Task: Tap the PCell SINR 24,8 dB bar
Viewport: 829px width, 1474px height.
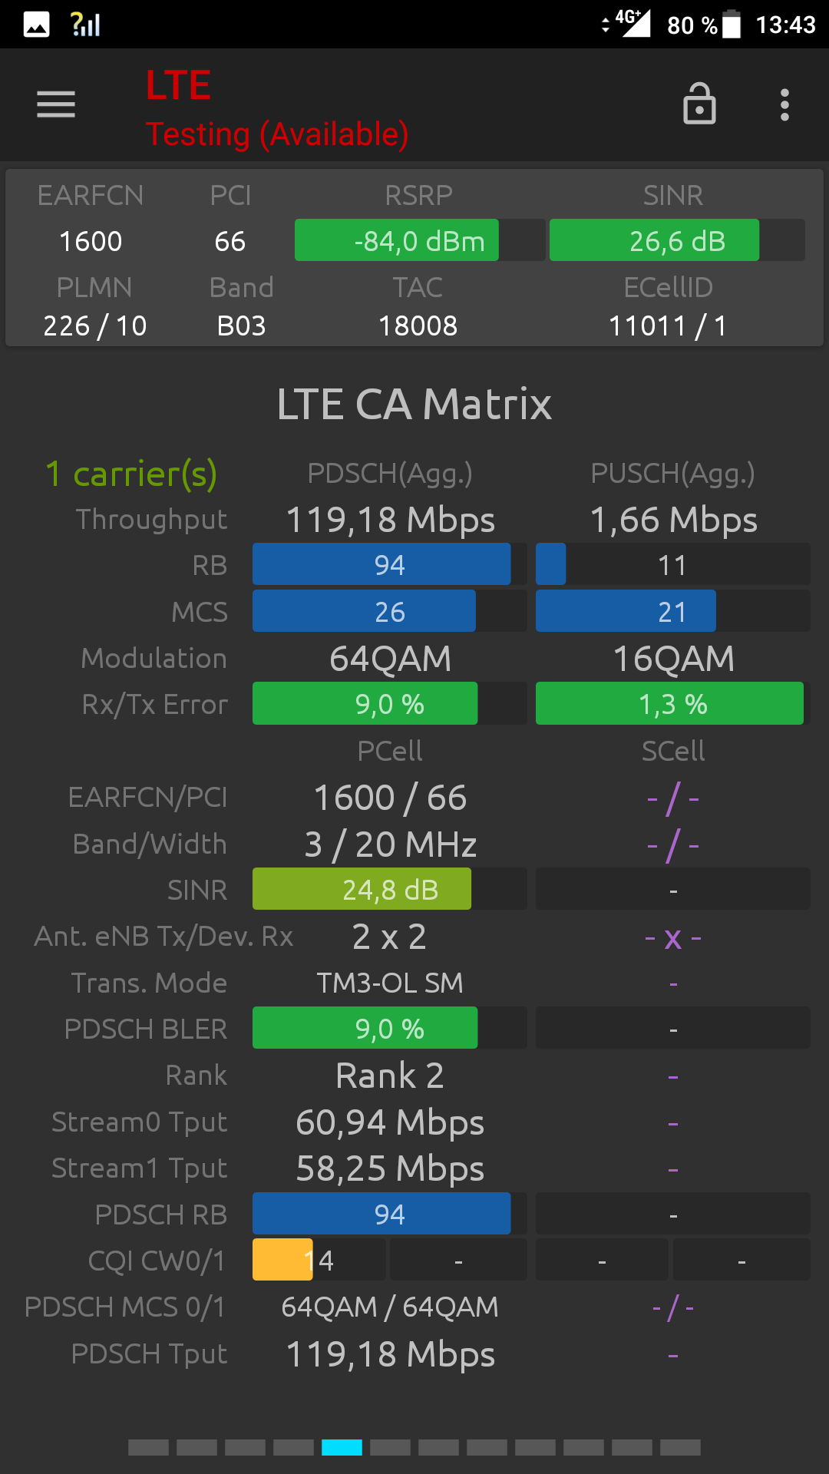Action: coord(390,889)
